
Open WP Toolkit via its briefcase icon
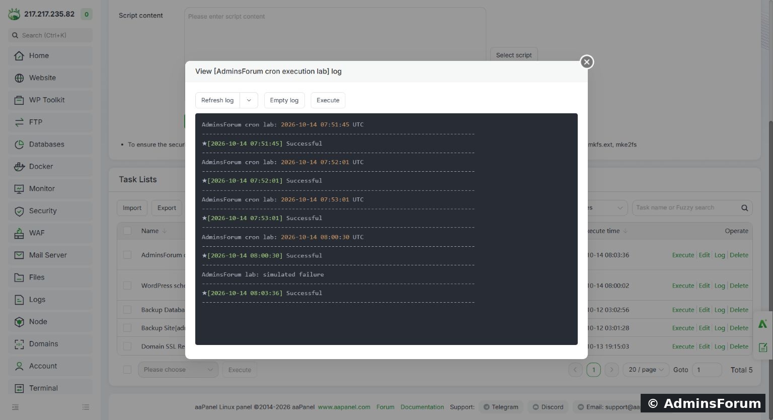pyautogui.click(x=19, y=100)
